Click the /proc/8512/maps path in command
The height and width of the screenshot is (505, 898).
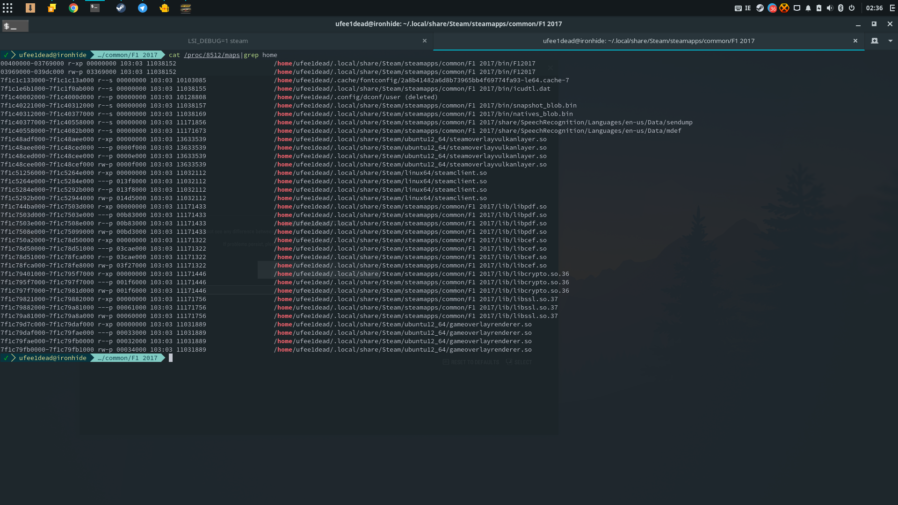212,55
